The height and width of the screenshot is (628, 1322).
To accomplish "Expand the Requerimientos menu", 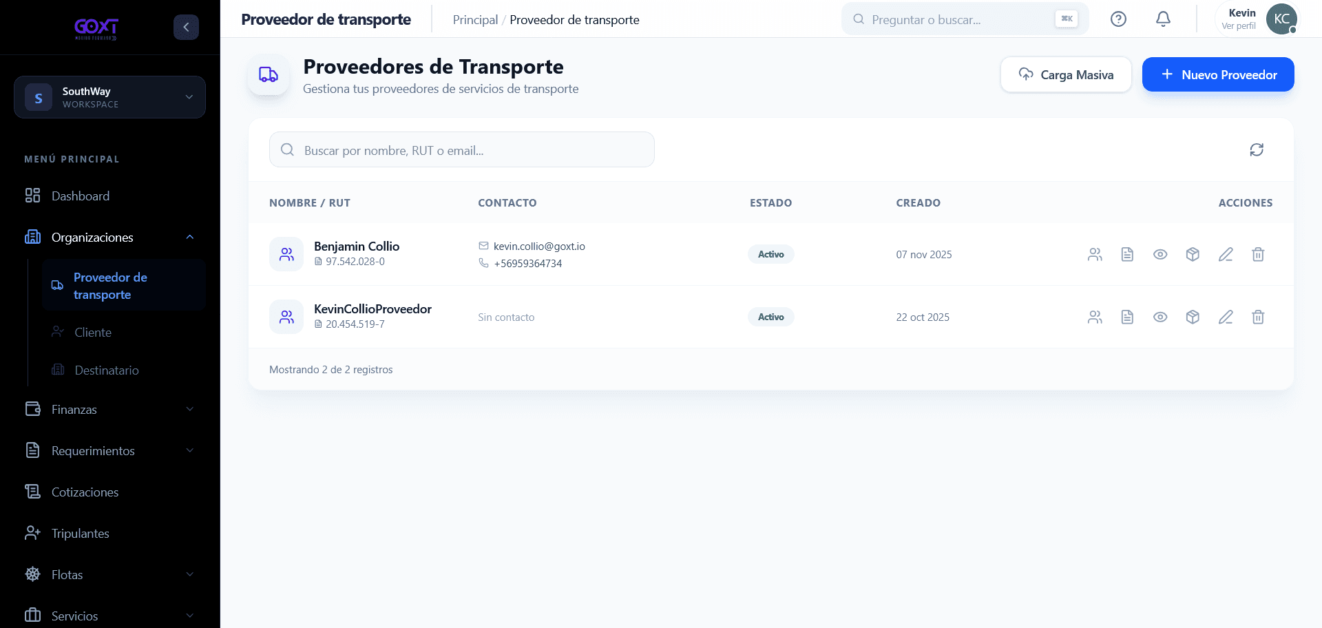I will pos(109,451).
